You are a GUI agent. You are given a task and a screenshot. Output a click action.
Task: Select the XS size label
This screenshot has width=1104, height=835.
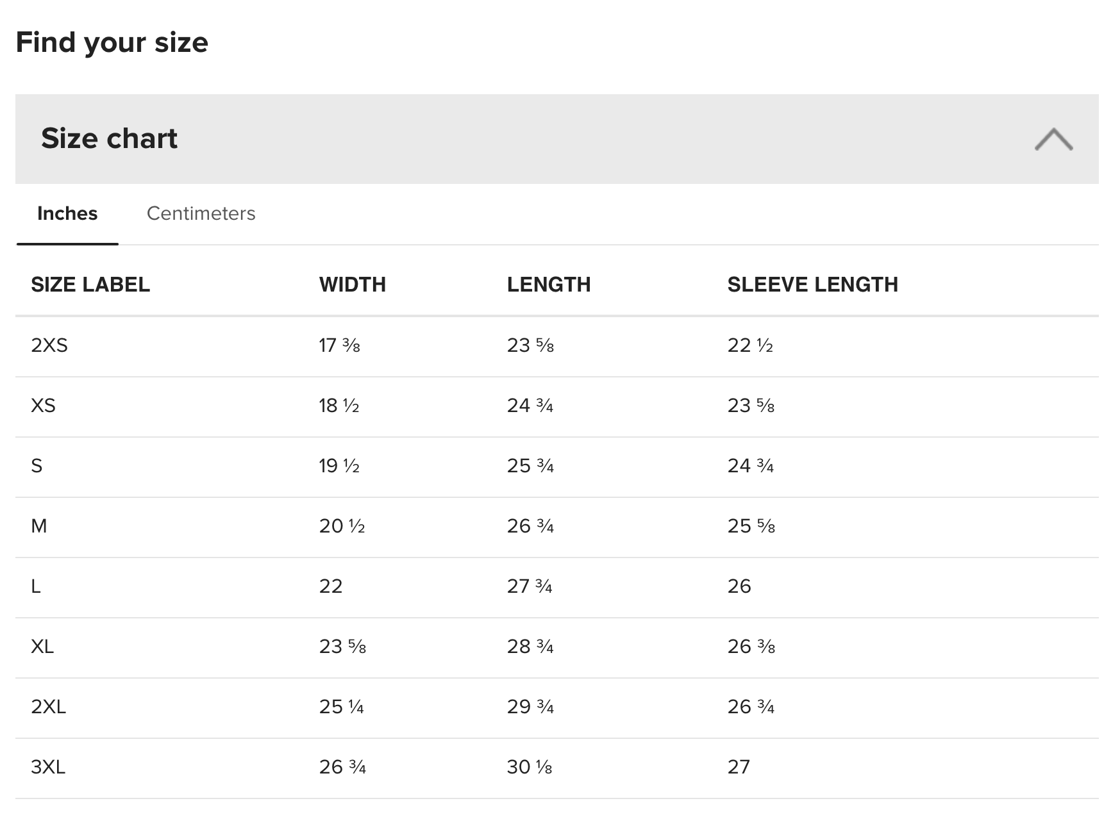click(x=43, y=406)
